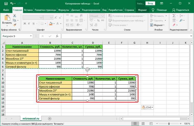Screen dimensions: 194x126
Task: Click the Name Box showing Рисунок 9
Action: pos(17,36)
